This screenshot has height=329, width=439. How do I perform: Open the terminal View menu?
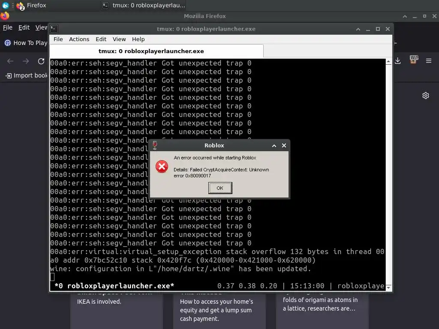click(x=119, y=39)
